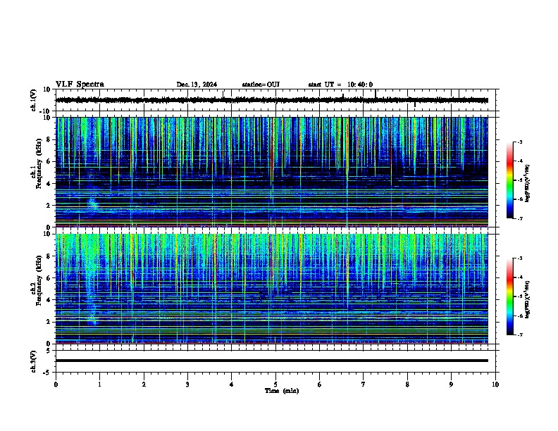This screenshot has width=558, height=431.
Task: Select the date Dec. 13, 2024
Action: point(197,85)
